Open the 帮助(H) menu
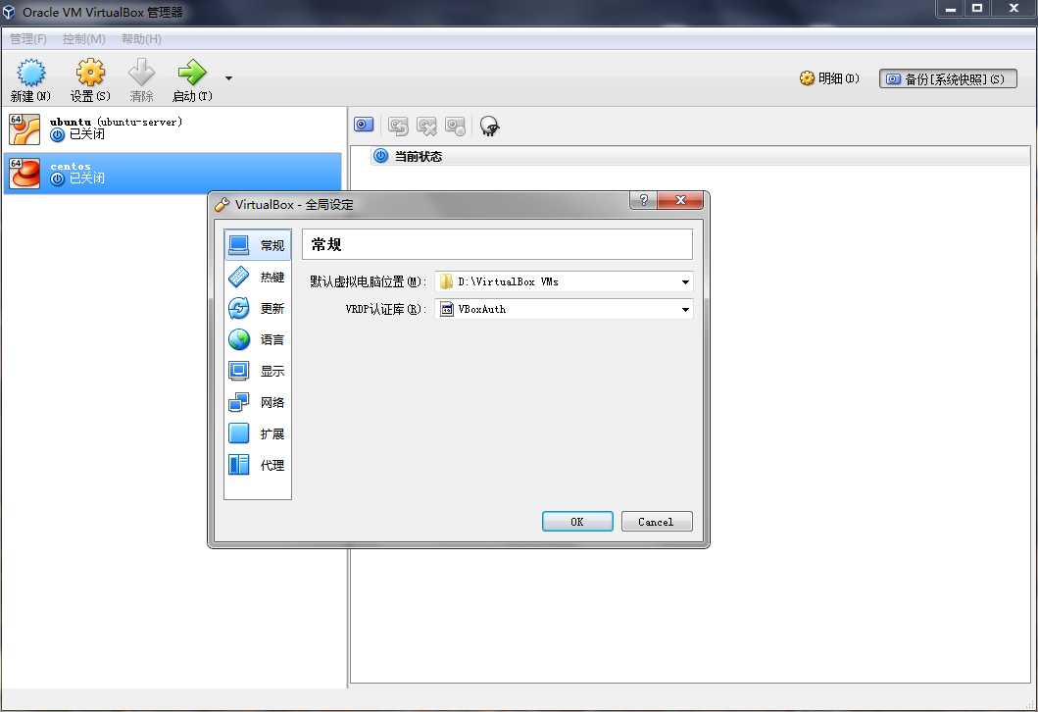 [x=141, y=39]
